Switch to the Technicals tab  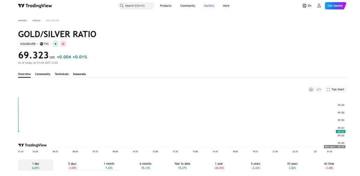(62, 74)
